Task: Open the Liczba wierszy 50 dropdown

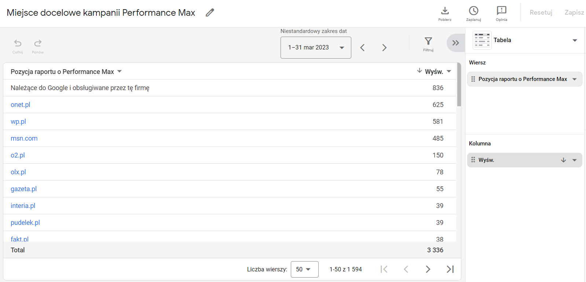Action: [304, 269]
